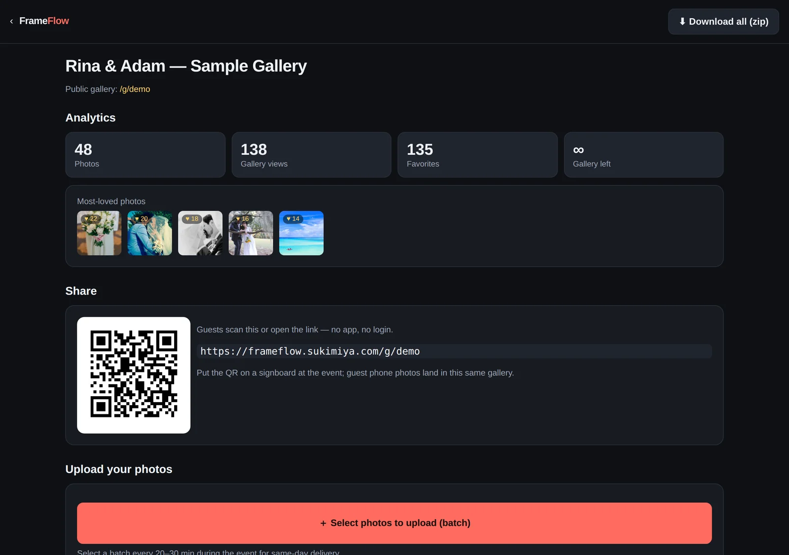Open the beach photo with 14 hearts
Screen dimensions: 789x555
(x=301, y=233)
